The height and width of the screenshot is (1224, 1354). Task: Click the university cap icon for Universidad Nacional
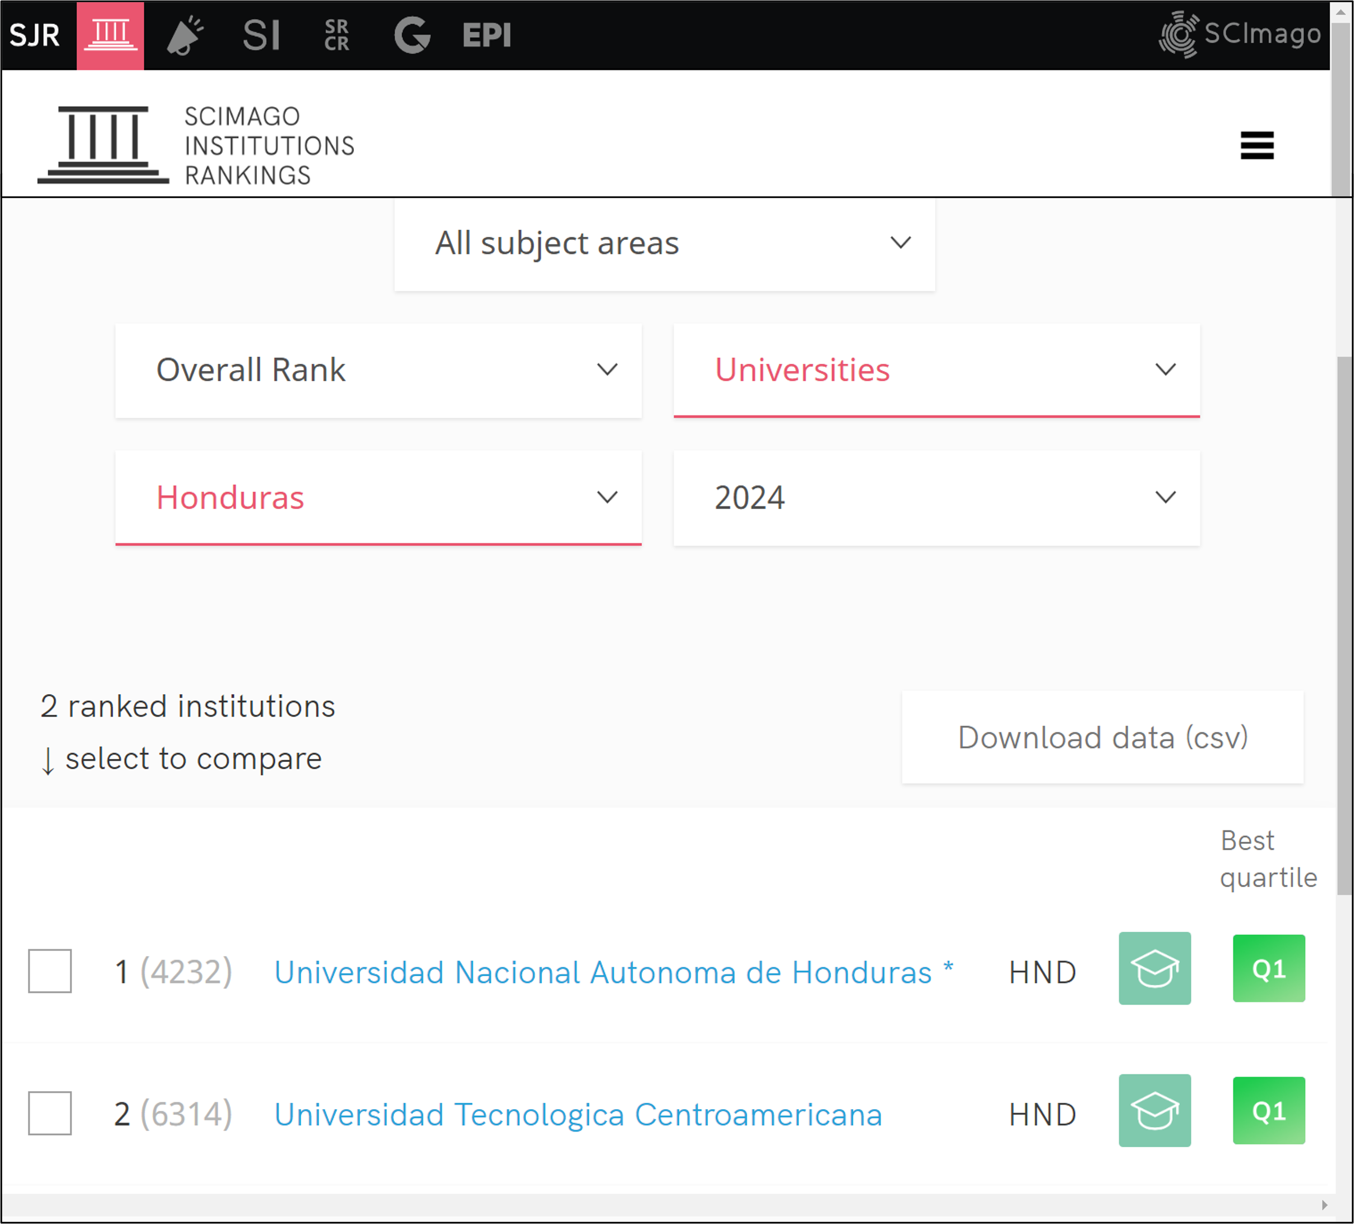click(1154, 968)
